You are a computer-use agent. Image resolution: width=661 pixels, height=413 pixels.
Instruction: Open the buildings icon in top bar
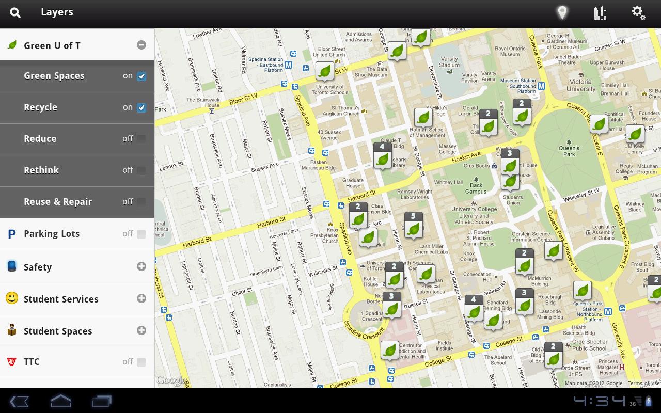point(600,13)
